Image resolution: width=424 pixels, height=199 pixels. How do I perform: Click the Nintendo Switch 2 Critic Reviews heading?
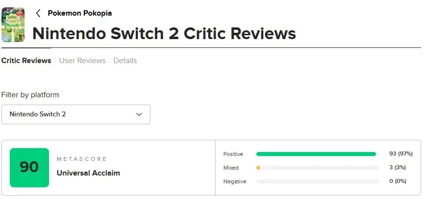164,34
